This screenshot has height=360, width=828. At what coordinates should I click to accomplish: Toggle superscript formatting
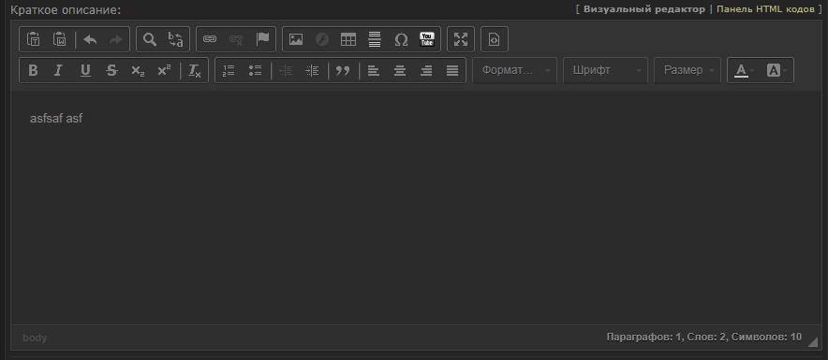[164, 70]
